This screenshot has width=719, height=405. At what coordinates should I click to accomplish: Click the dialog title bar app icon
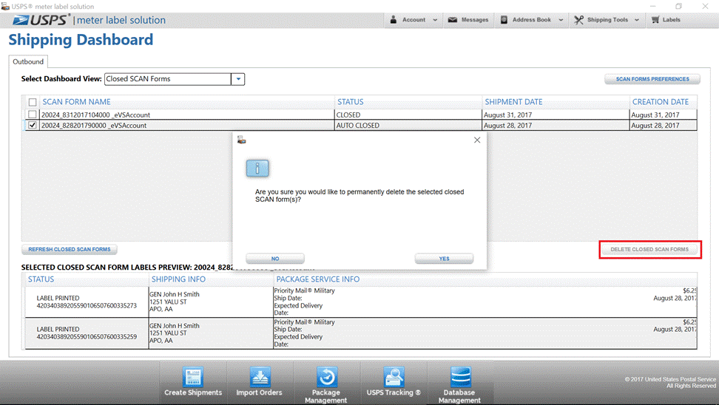click(x=242, y=140)
